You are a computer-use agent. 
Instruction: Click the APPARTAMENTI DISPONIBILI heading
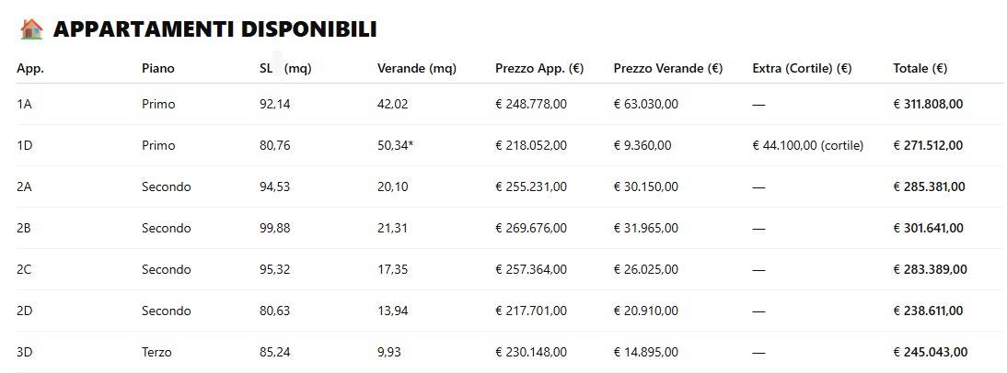214,29
